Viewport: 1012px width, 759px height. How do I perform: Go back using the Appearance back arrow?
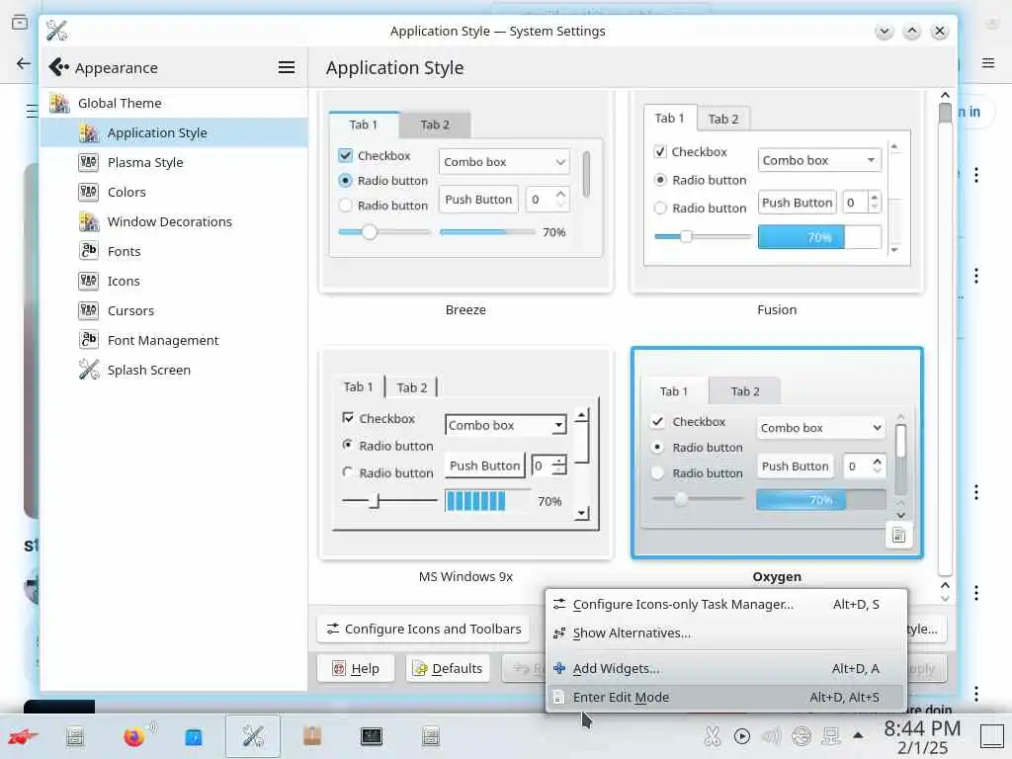click(58, 67)
